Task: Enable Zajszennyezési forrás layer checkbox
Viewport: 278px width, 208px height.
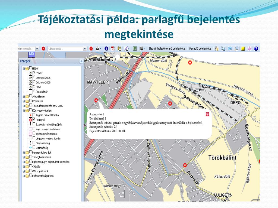Action: pyautogui.click(x=34, y=129)
